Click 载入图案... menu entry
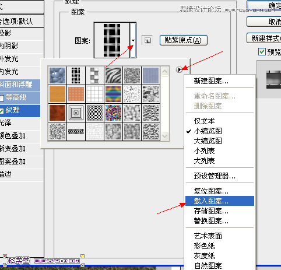 point(220,201)
